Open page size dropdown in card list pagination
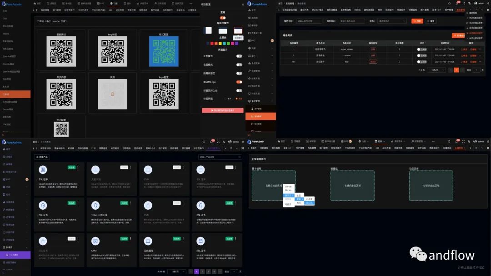Image resolution: width=491 pixels, height=276 pixels. coord(177,271)
